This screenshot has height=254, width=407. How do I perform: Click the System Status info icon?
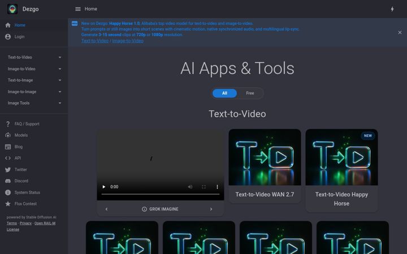coord(8,192)
